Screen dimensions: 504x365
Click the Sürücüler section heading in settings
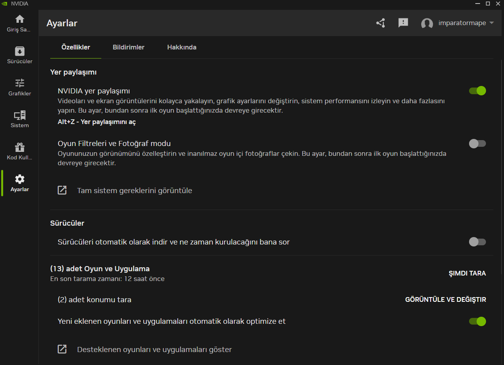pyautogui.click(x=67, y=223)
